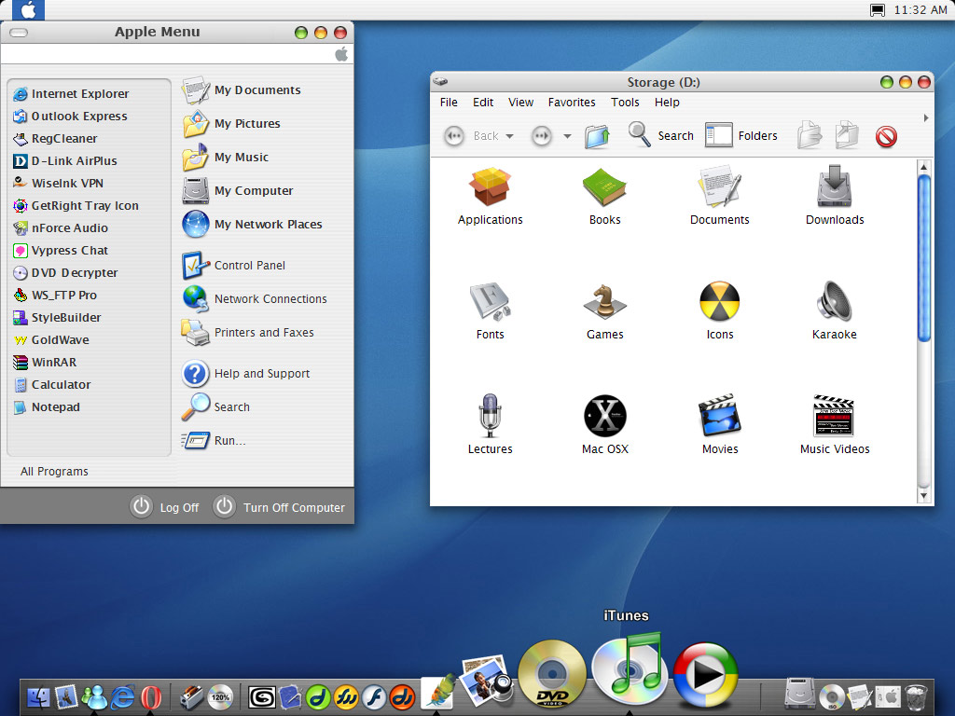Click the red Stop toolbar icon

tap(886, 136)
